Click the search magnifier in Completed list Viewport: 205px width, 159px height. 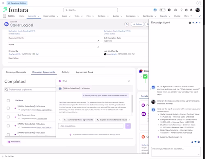(7, 89)
